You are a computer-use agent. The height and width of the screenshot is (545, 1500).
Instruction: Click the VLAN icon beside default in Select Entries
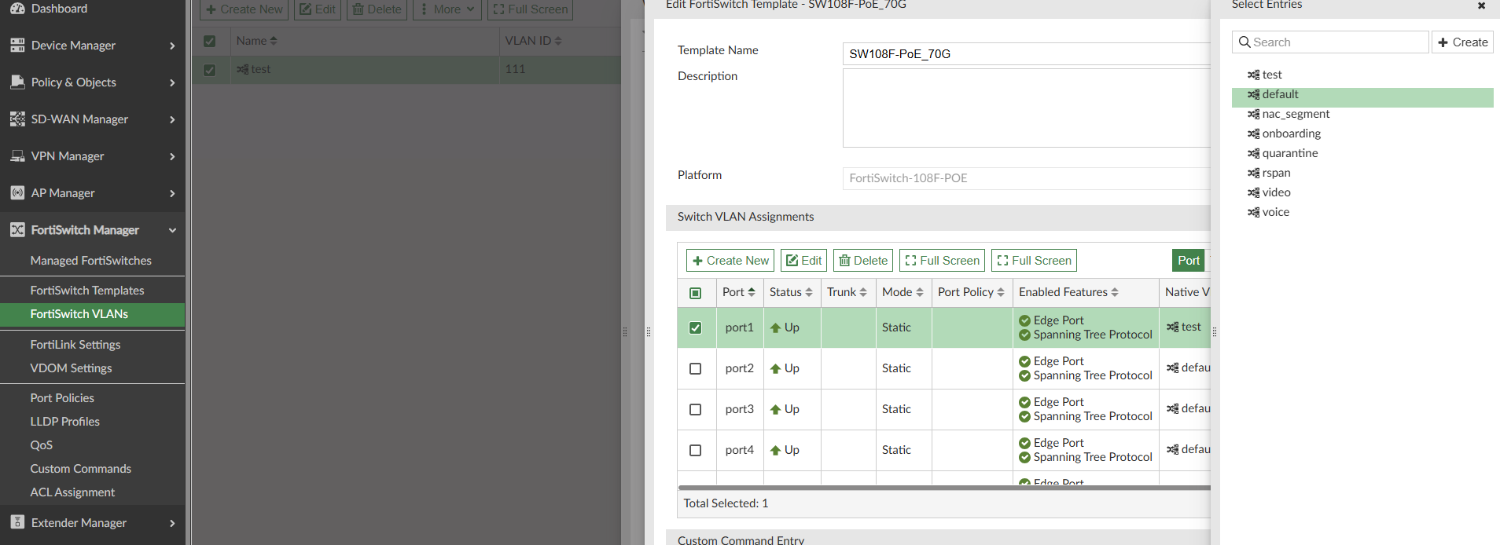1253,94
